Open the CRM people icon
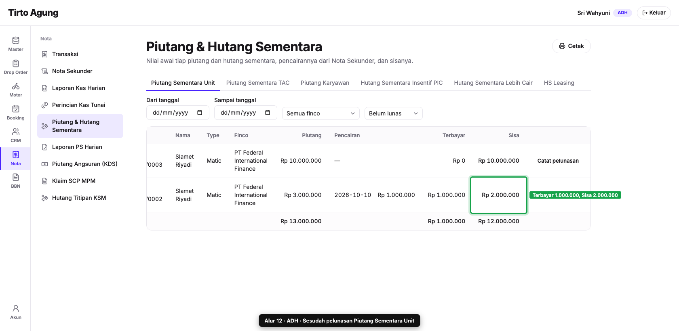 16,132
